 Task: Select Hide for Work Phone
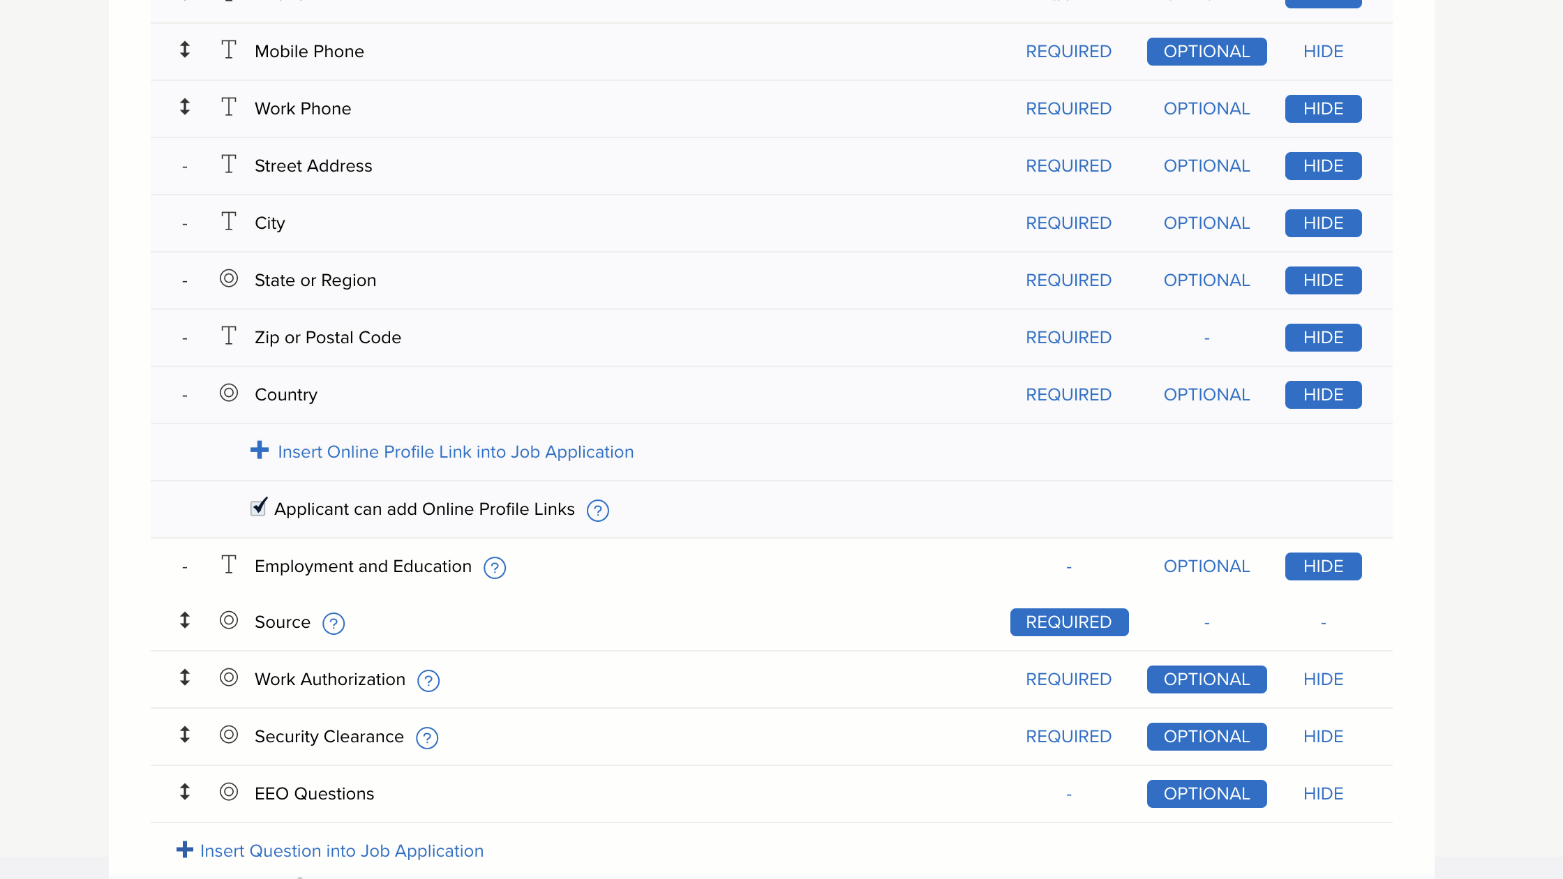[1323, 109]
